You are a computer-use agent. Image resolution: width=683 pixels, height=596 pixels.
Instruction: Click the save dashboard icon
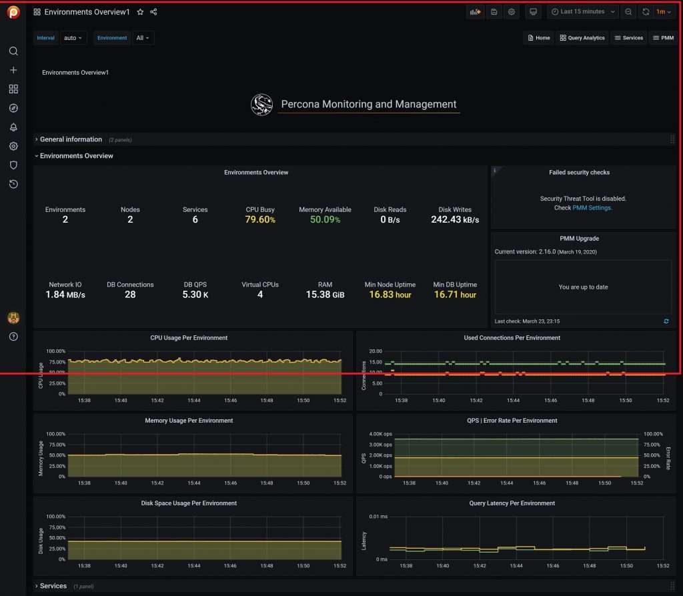[x=494, y=11]
